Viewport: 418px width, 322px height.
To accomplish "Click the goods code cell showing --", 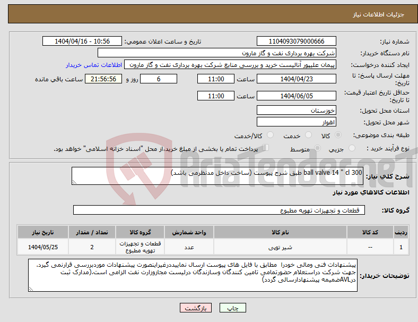I will [370, 247].
